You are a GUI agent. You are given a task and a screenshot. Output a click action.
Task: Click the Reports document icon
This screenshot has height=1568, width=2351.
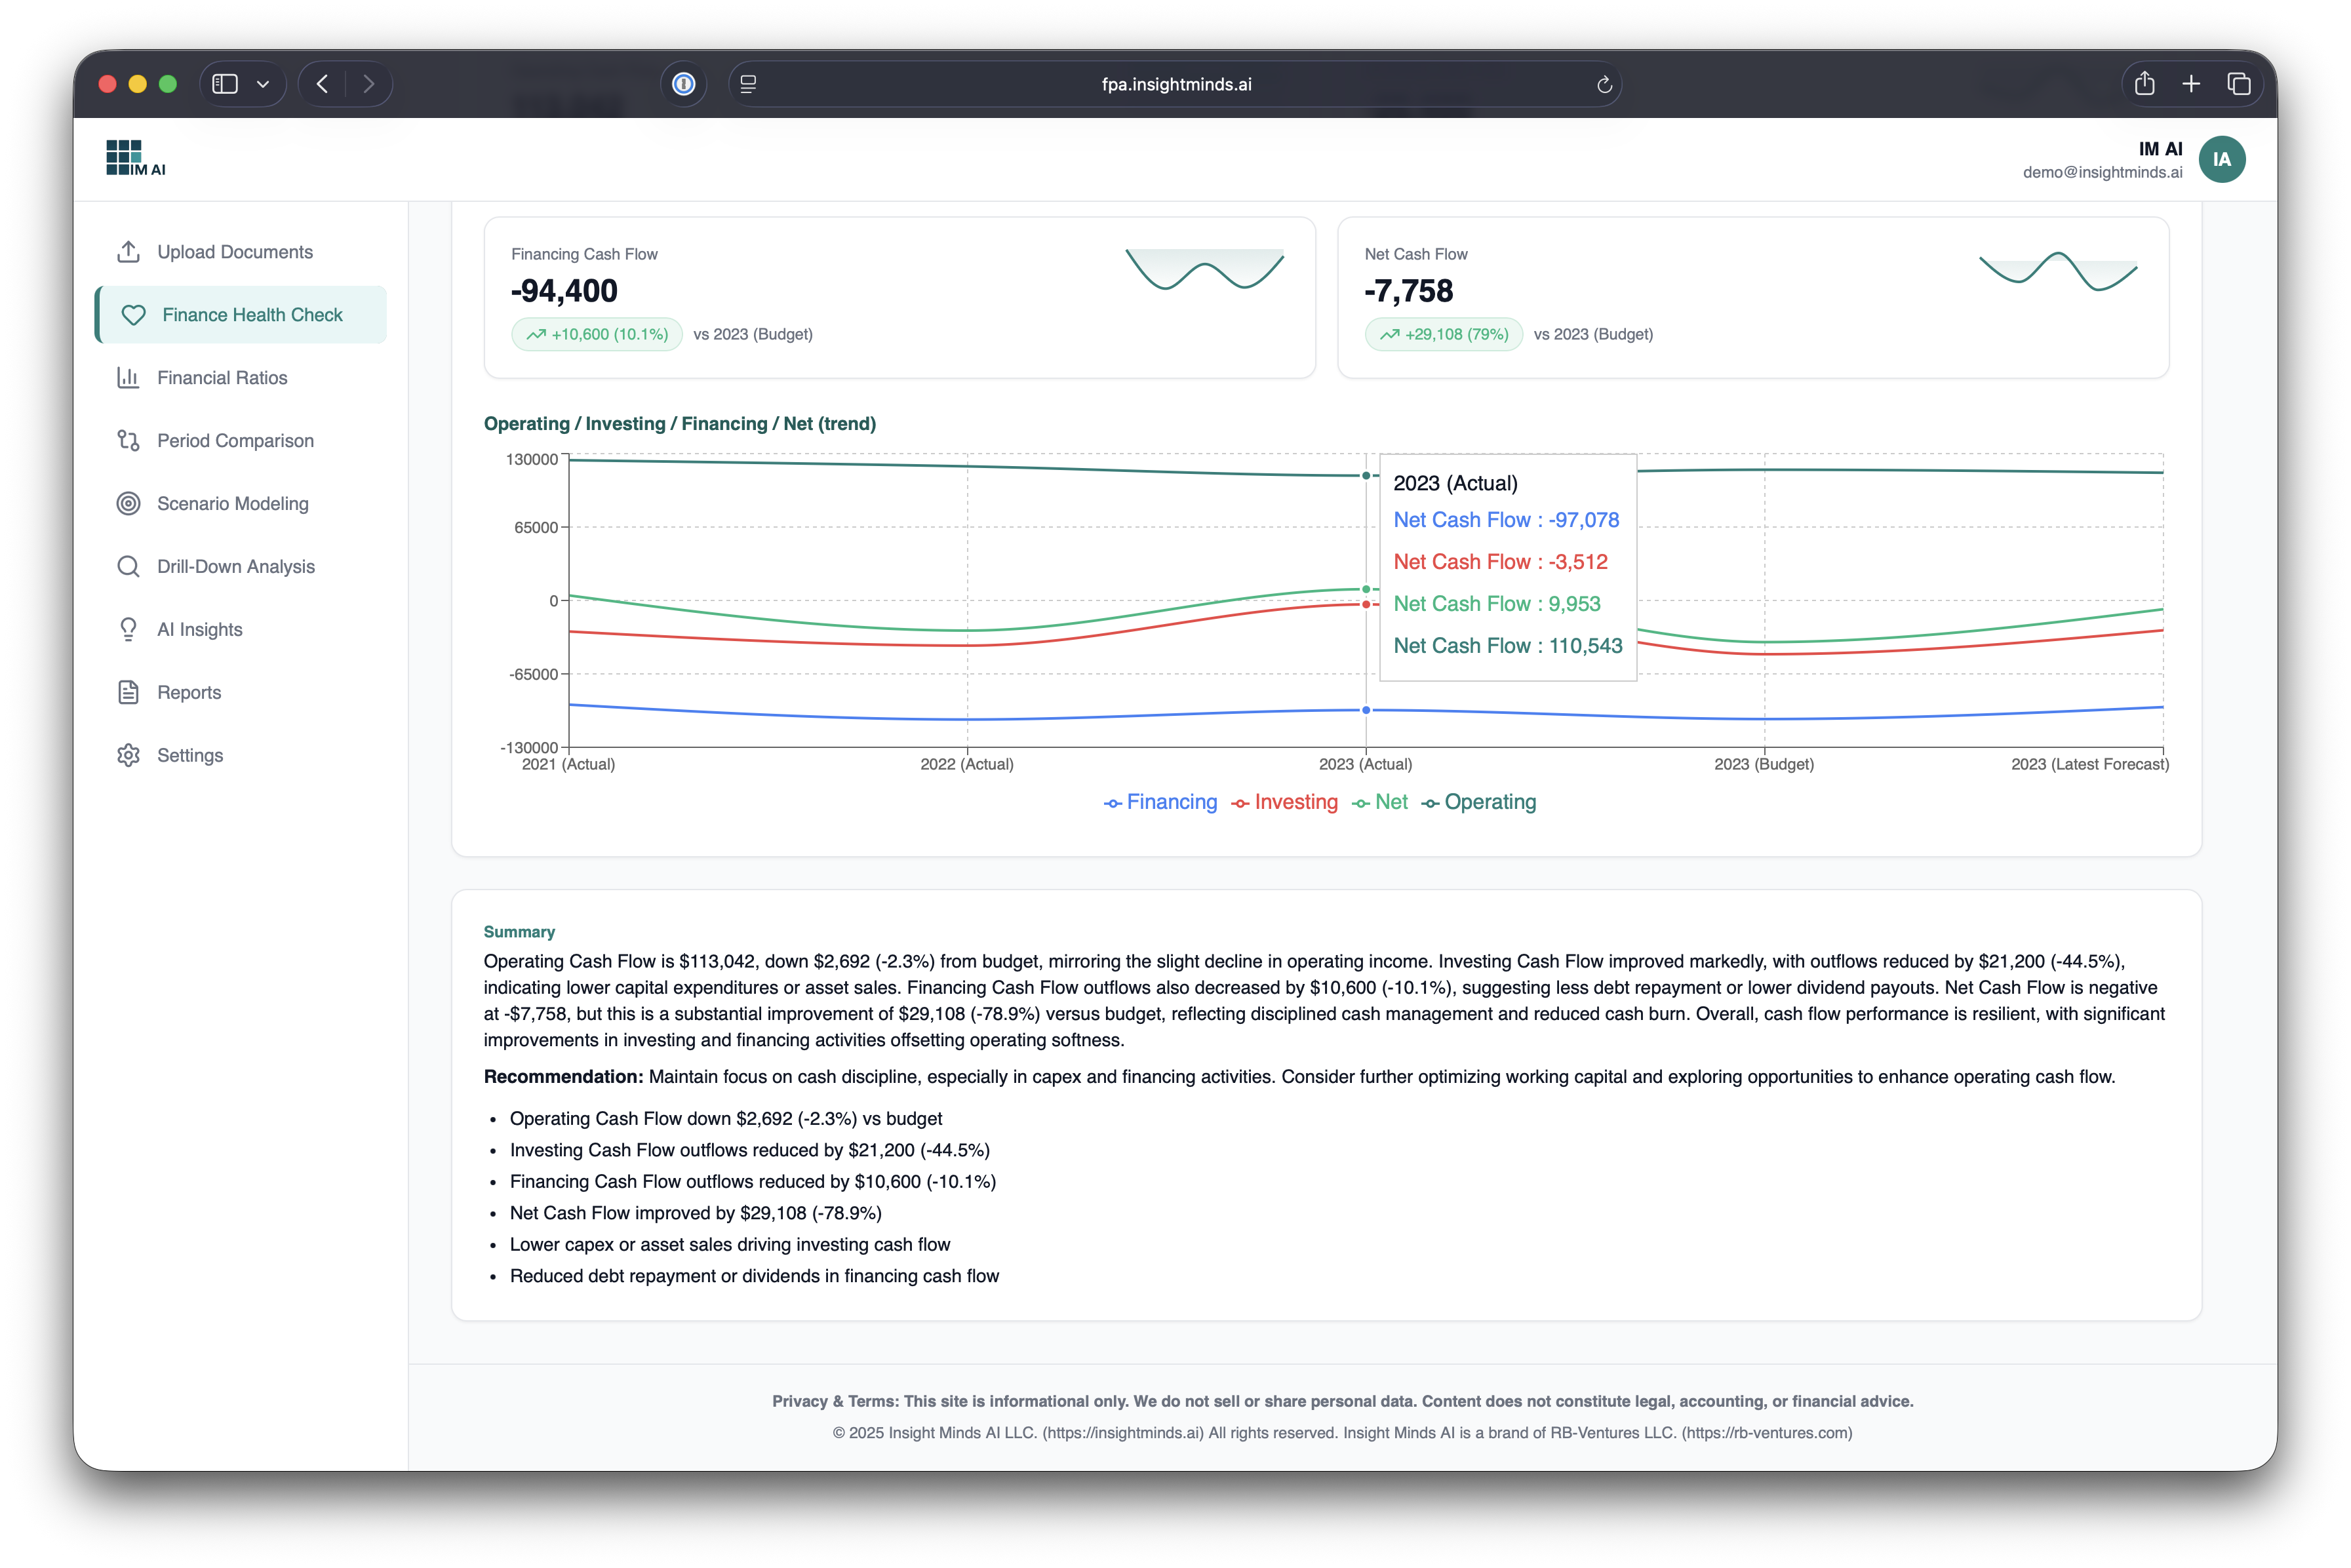(x=128, y=692)
